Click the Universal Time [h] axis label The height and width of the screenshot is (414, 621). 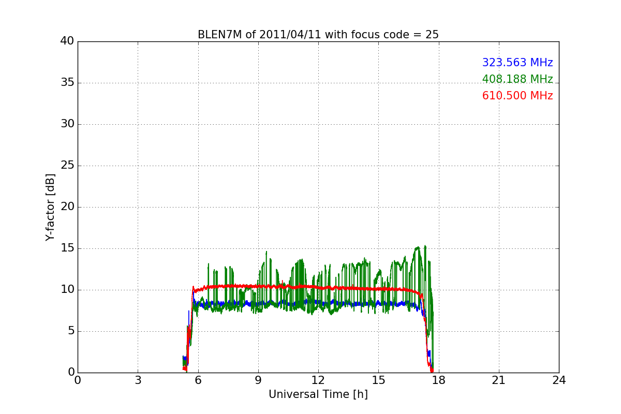pyautogui.click(x=318, y=394)
